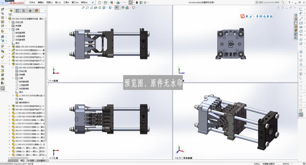Expand the 小销轴<1> component
This screenshot has height=165, width=306.
[x=9, y=148]
